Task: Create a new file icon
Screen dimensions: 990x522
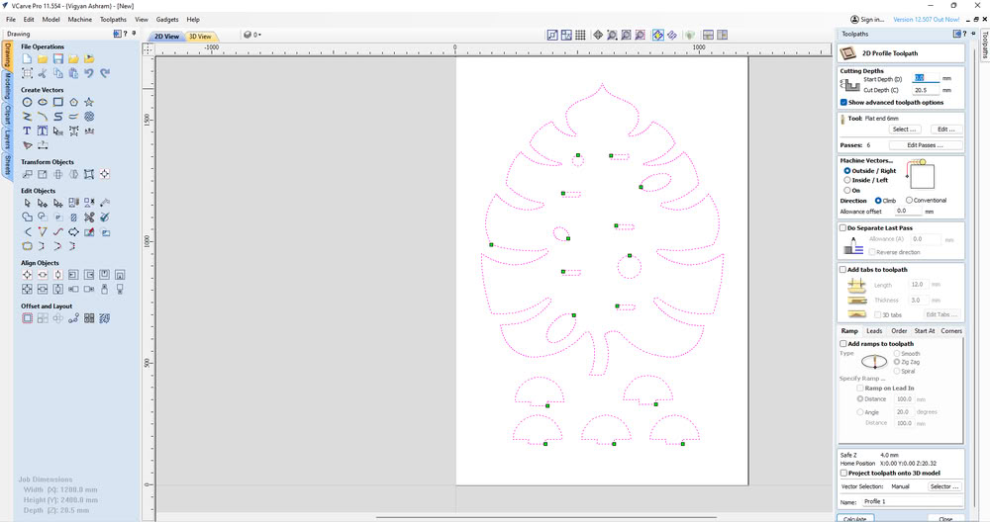Action: 27,58
